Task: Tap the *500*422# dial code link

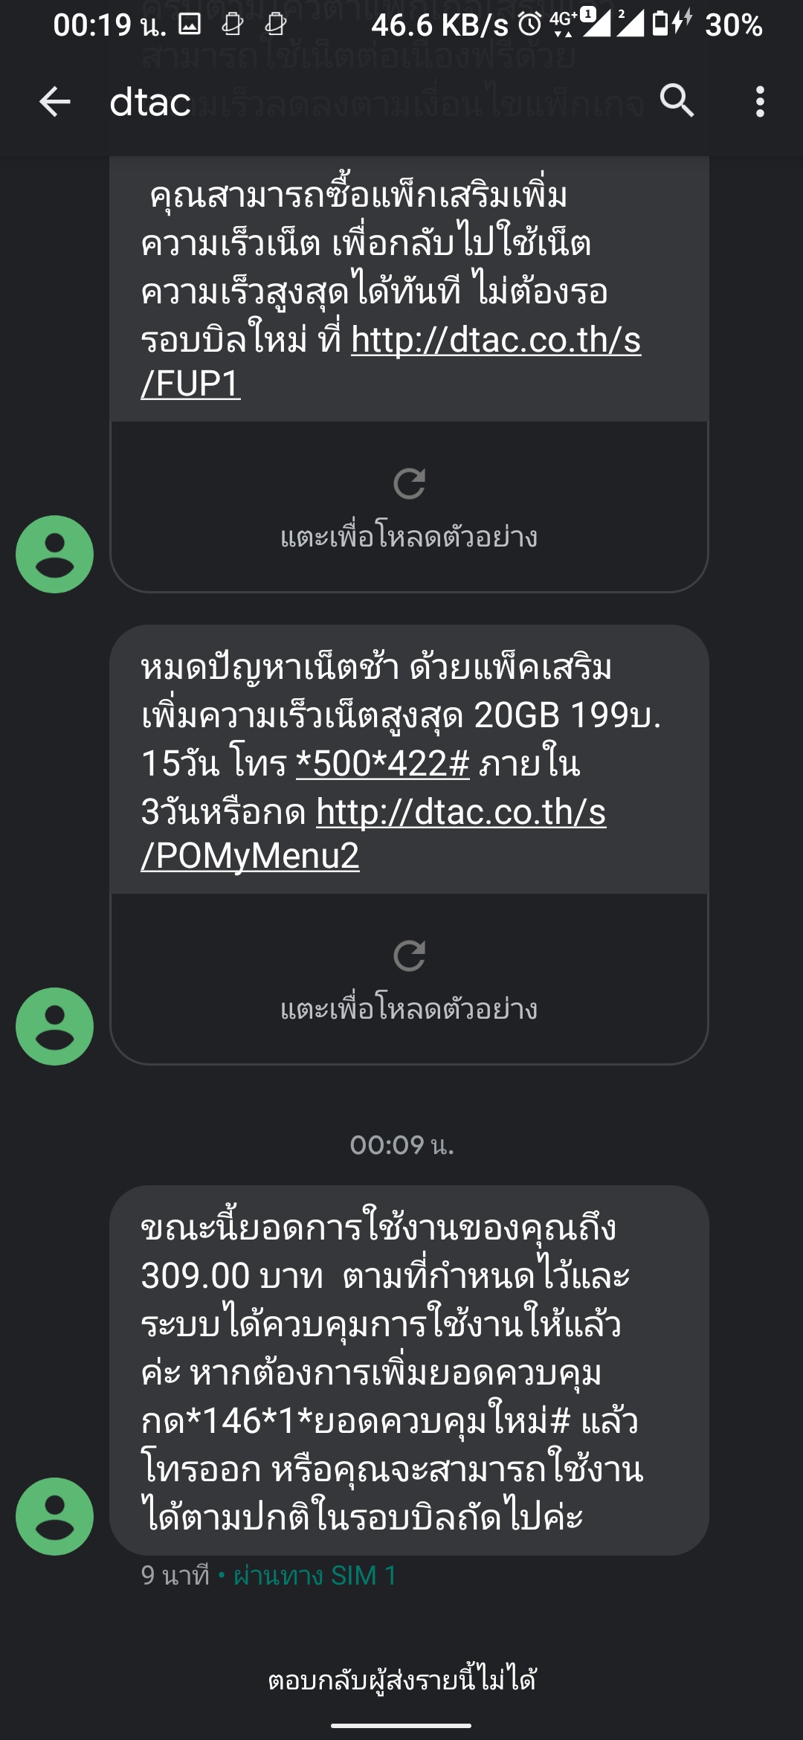Action: pyautogui.click(x=382, y=764)
